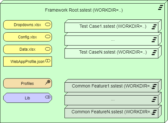Click the Framework Root stacked-bars icon

161,7
